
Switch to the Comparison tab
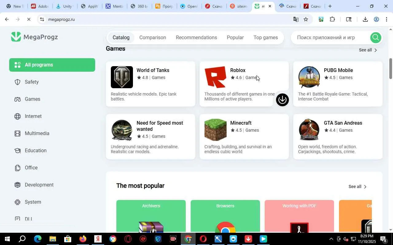pos(153,37)
